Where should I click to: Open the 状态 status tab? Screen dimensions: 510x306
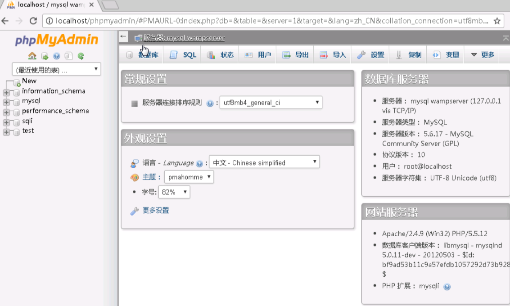[x=220, y=55]
